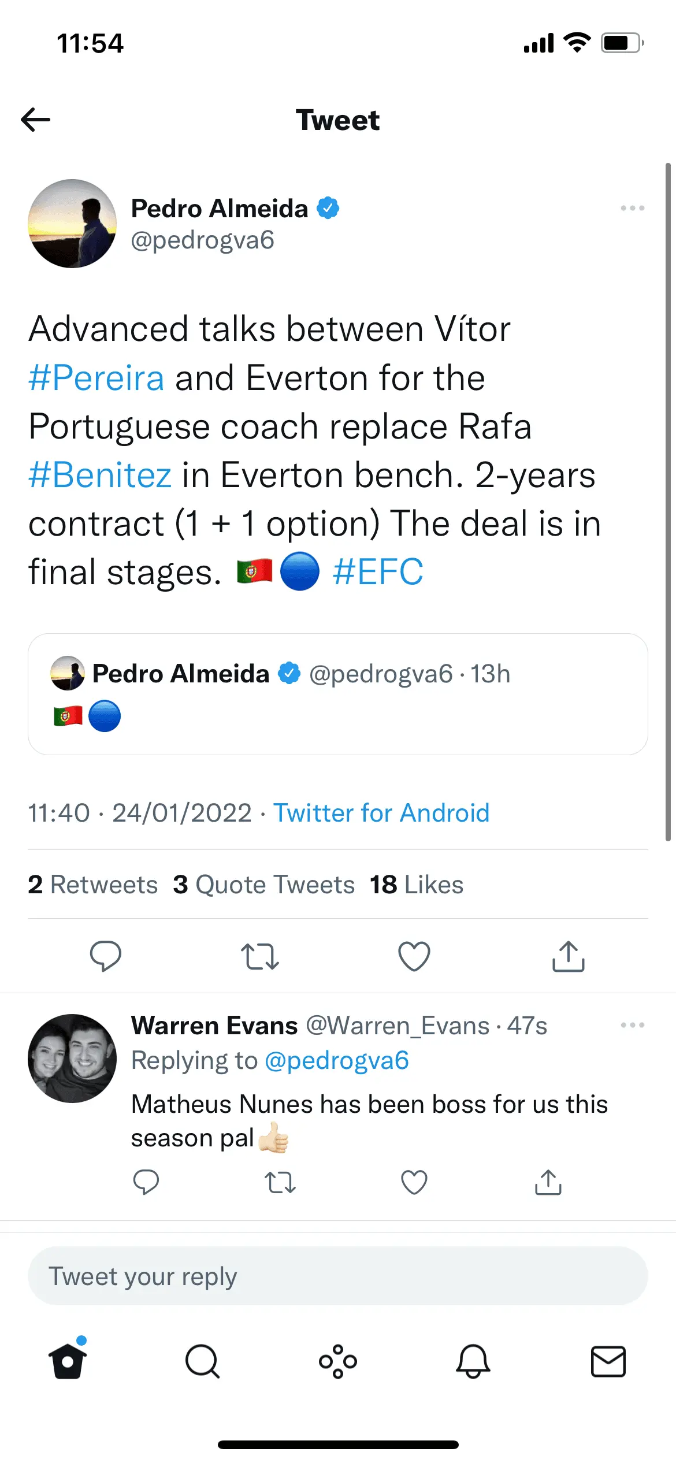
Task: Open the #Pereira hashtag
Action: 96,378
